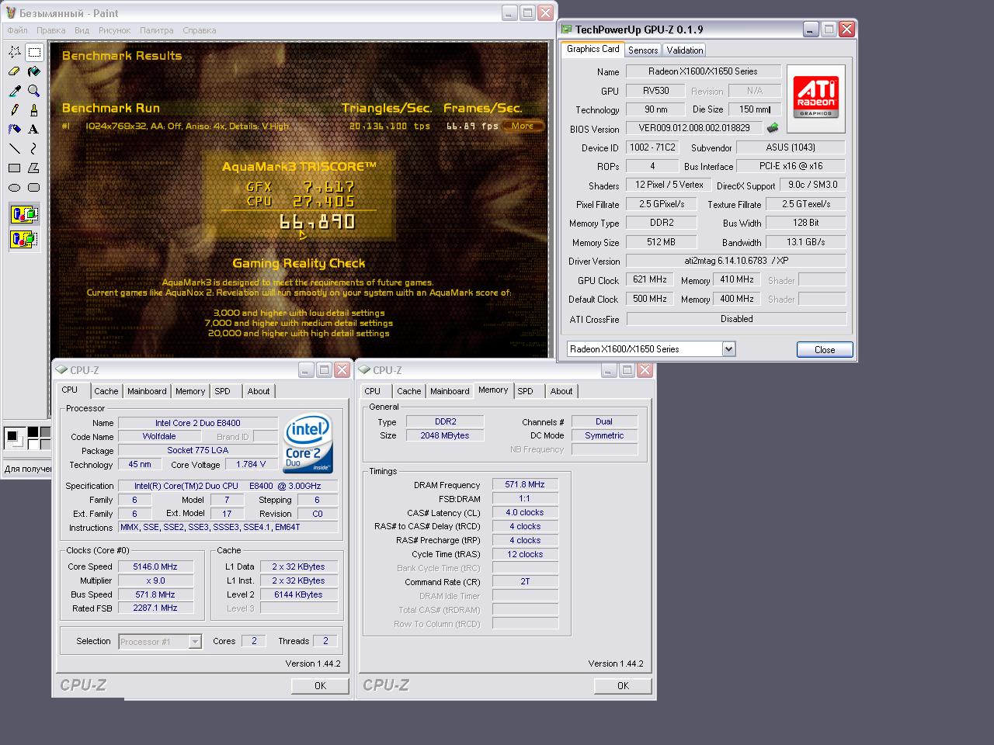Open SPD tab in left CPU-Z window
994x745 pixels.
(223, 391)
